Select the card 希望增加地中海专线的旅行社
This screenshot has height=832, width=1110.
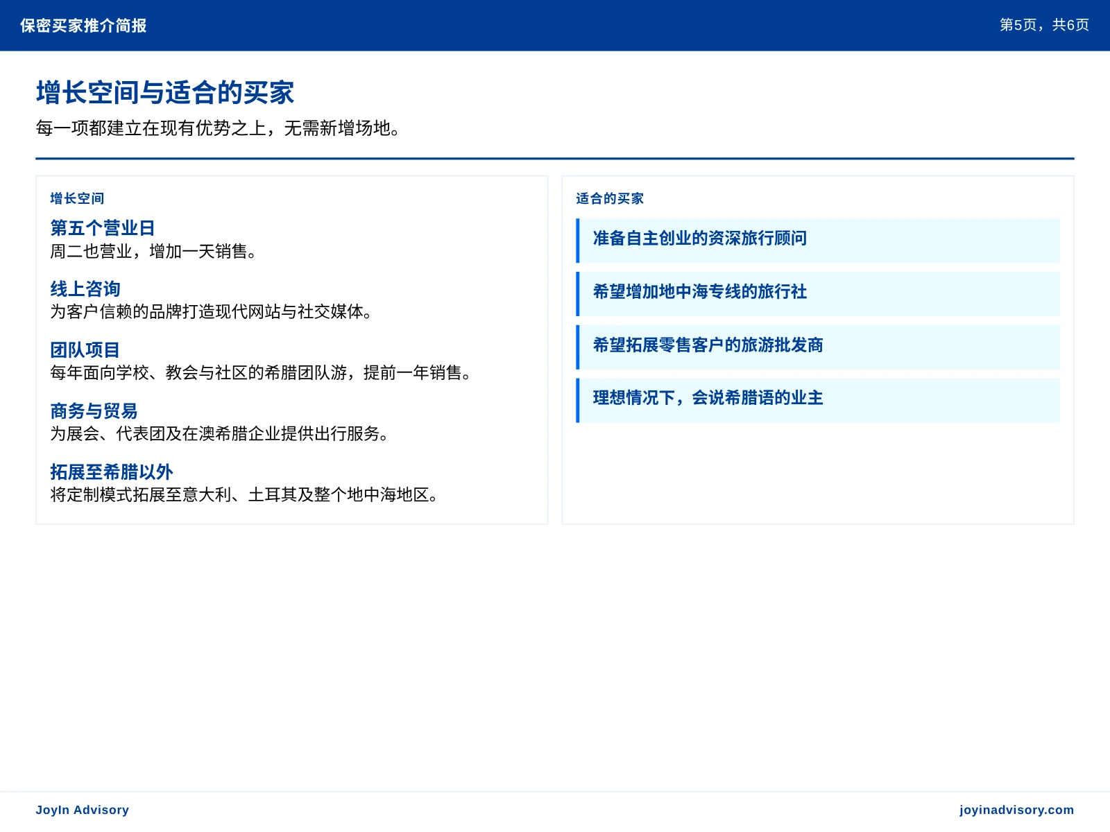(818, 294)
